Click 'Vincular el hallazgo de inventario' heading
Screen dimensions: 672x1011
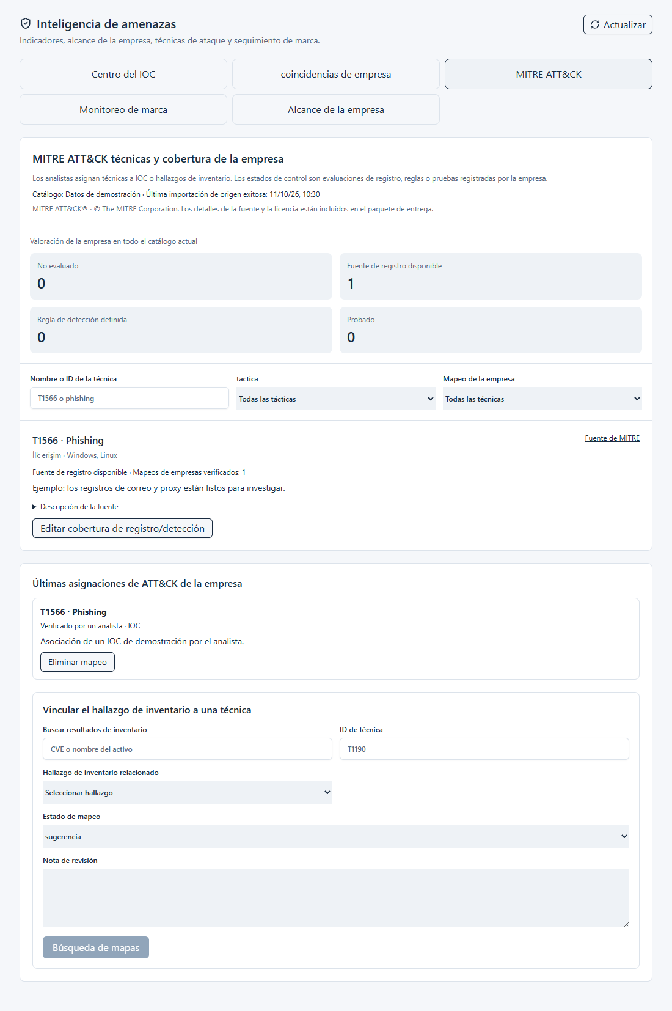147,710
